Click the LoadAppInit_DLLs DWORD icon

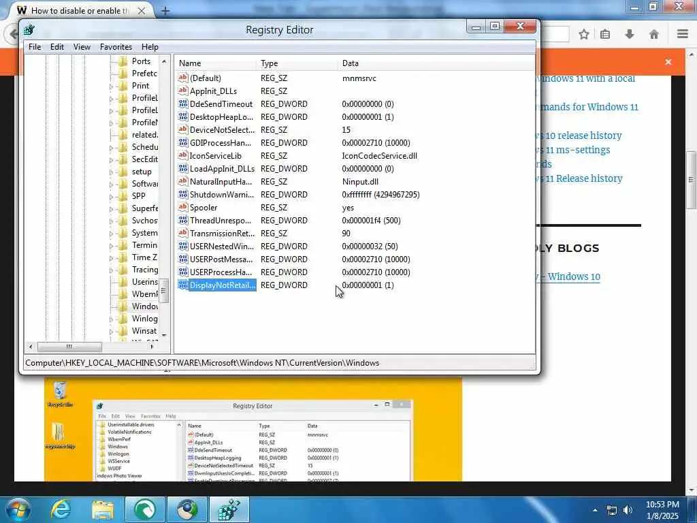182,168
